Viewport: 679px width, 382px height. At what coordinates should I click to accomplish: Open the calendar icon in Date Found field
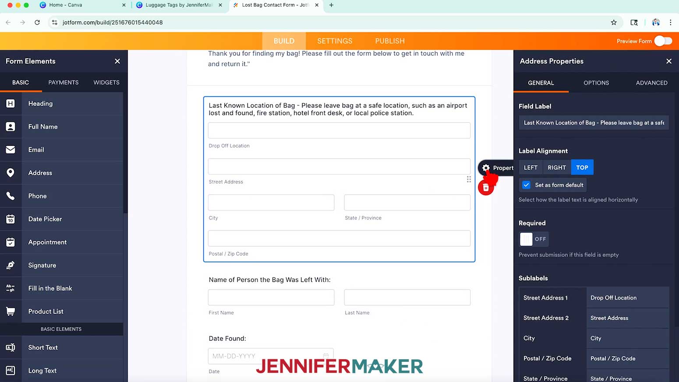(326, 356)
